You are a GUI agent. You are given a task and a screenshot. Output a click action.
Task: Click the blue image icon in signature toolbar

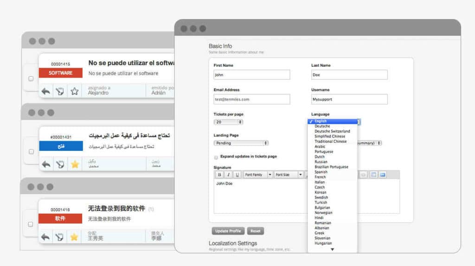[x=383, y=175]
